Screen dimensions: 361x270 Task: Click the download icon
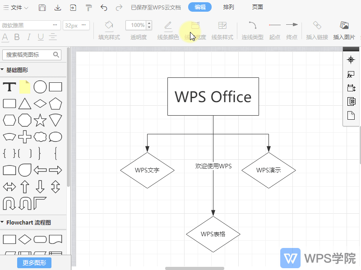(x=58, y=8)
